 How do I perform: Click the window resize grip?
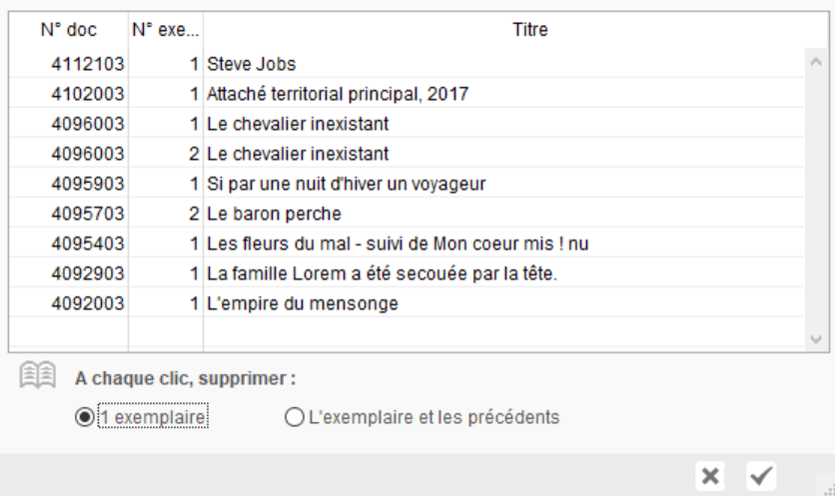[828, 489]
